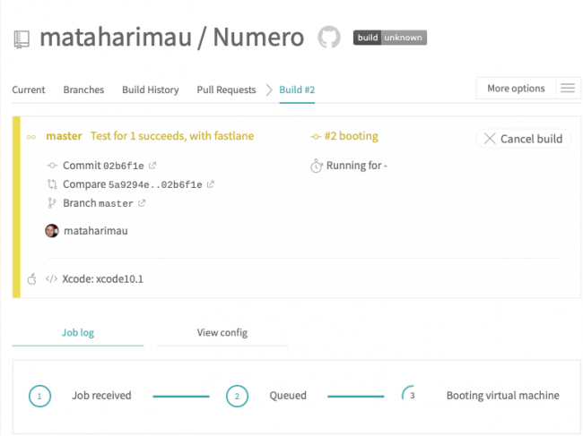The image size is (583, 436).
Task: Click the compare arrows icon
Action: point(52,184)
